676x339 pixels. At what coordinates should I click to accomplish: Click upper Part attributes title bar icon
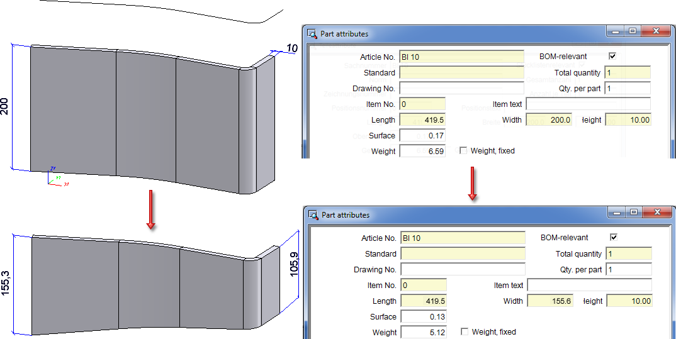click(312, 33)
